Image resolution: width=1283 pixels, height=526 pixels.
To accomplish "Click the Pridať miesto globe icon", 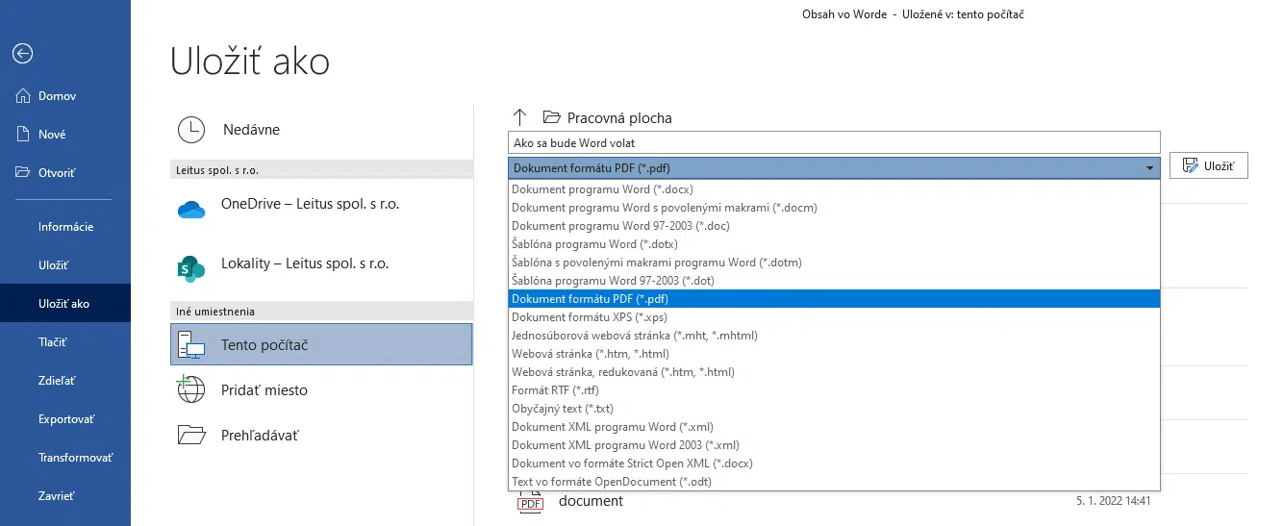I will [192, 389].
